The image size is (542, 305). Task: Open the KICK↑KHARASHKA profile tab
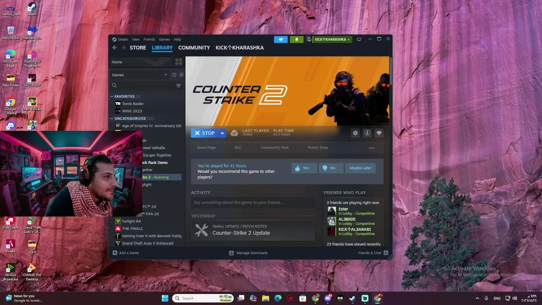click(240, 47)
